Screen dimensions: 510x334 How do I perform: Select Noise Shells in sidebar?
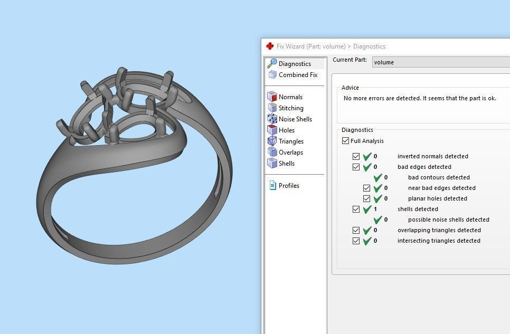click(295, 119)
